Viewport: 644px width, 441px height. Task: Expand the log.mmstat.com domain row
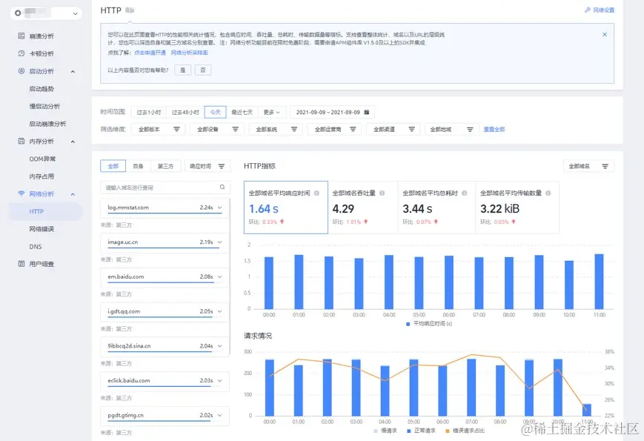point(220,208)
